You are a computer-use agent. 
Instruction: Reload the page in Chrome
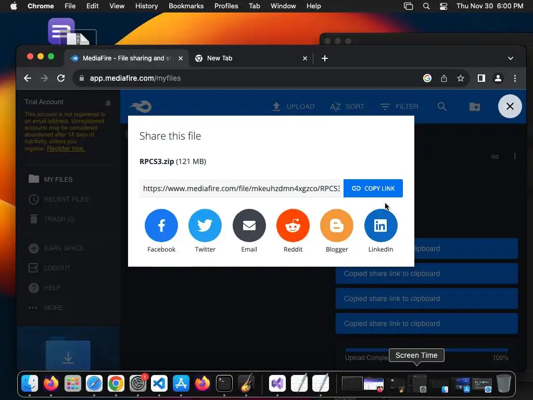[x=61, y=78]
